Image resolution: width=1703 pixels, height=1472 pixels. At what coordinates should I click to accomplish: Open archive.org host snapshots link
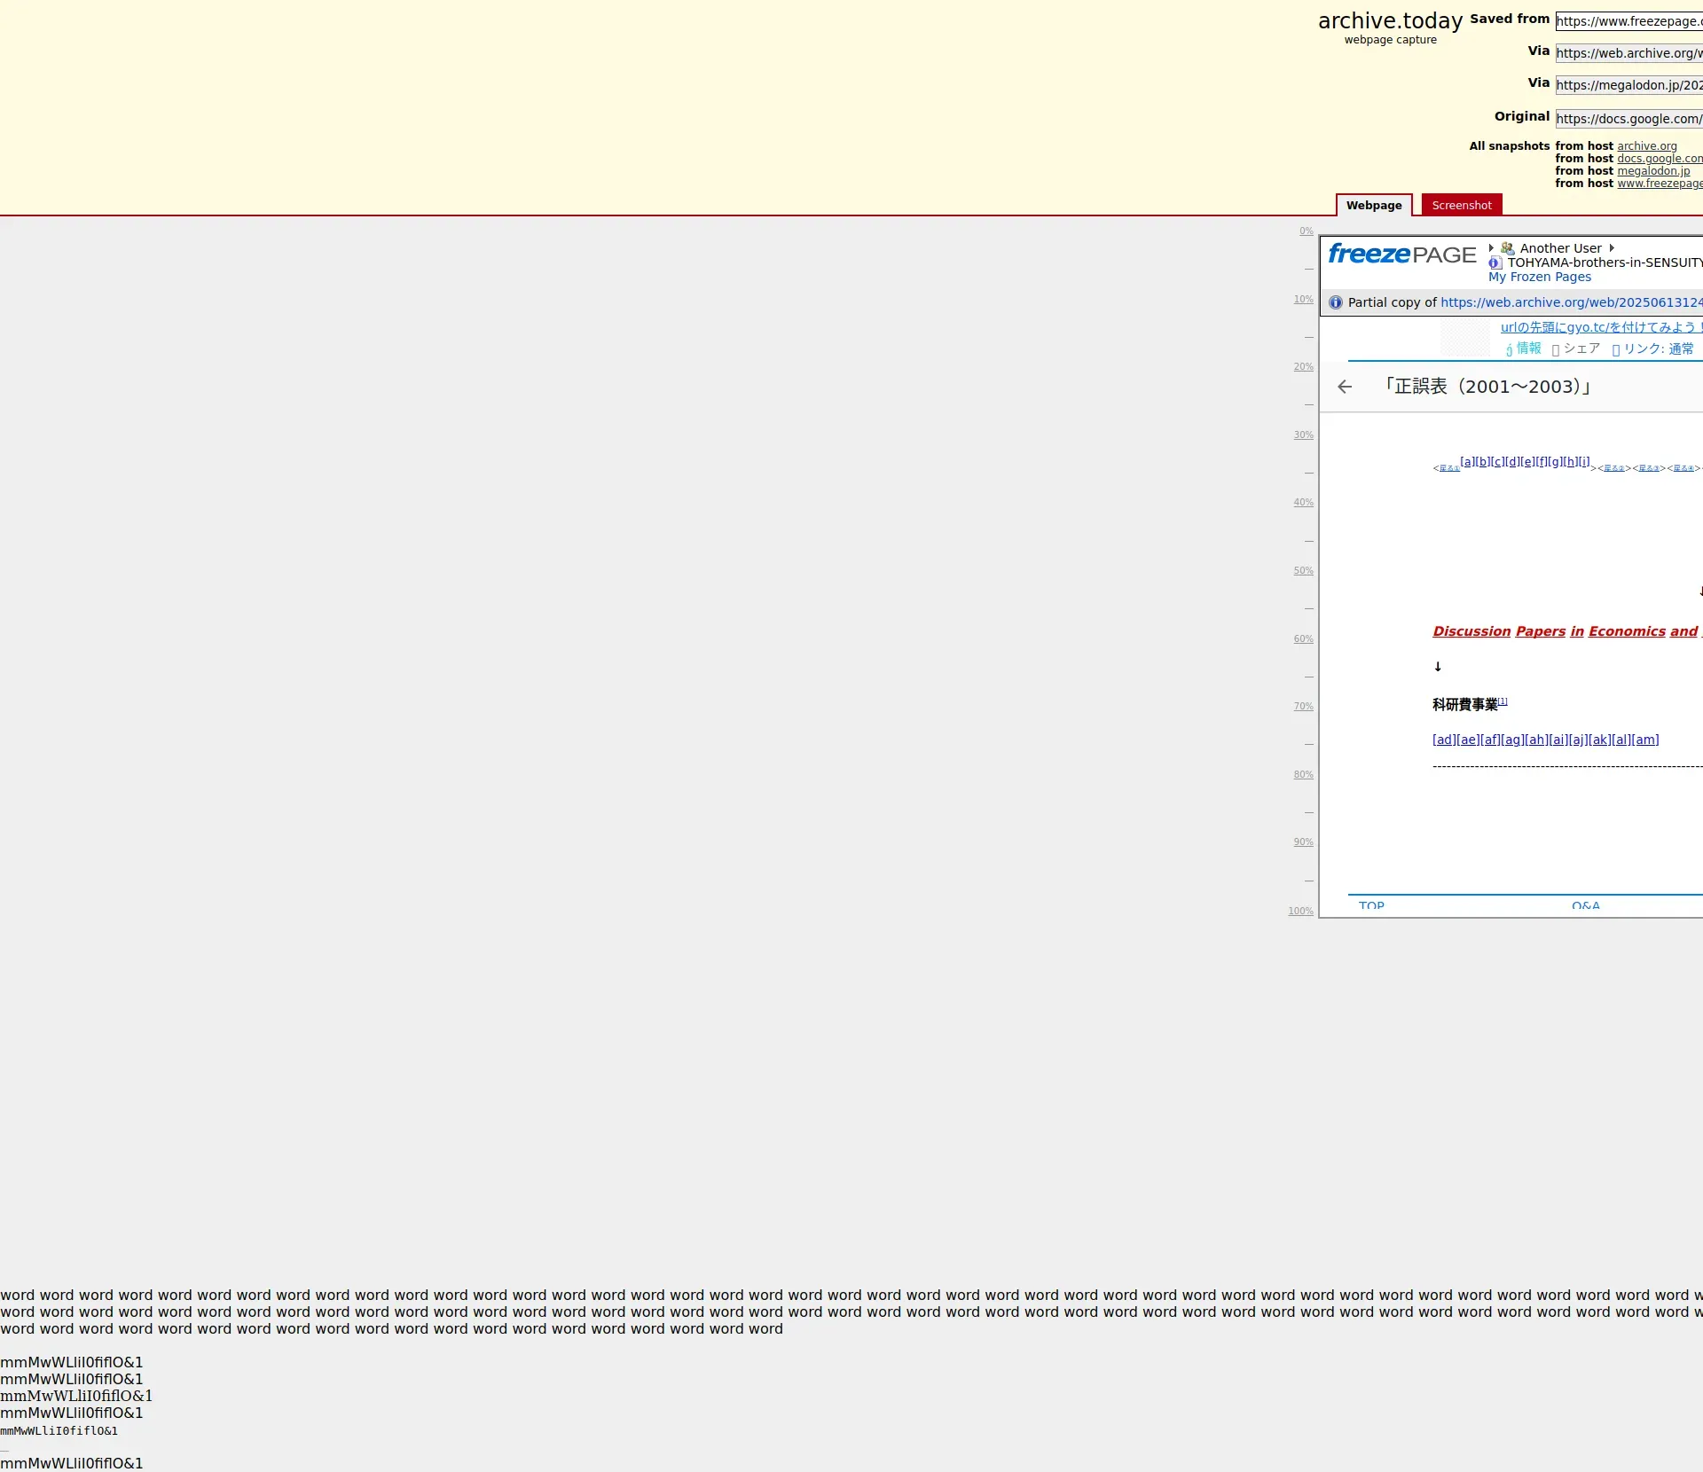tap(1646, 146)
